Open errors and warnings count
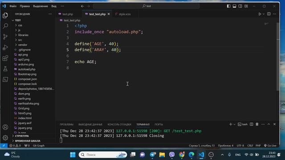Viewport: 285px width, 160px height. pos(15,145)
